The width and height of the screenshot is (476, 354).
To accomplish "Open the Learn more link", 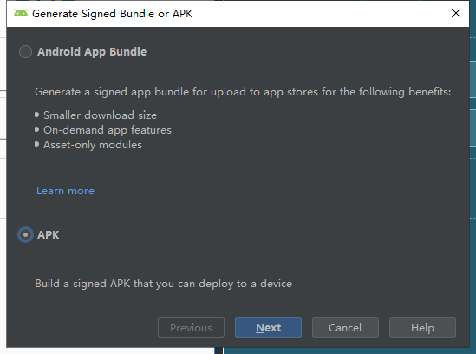I will (x=65, y=191).
